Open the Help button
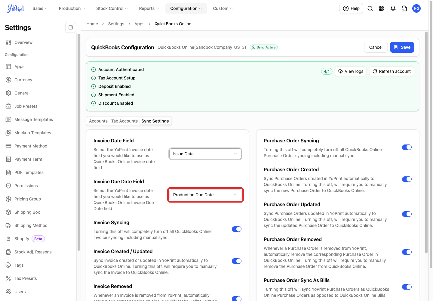 [x=351, y=8]
